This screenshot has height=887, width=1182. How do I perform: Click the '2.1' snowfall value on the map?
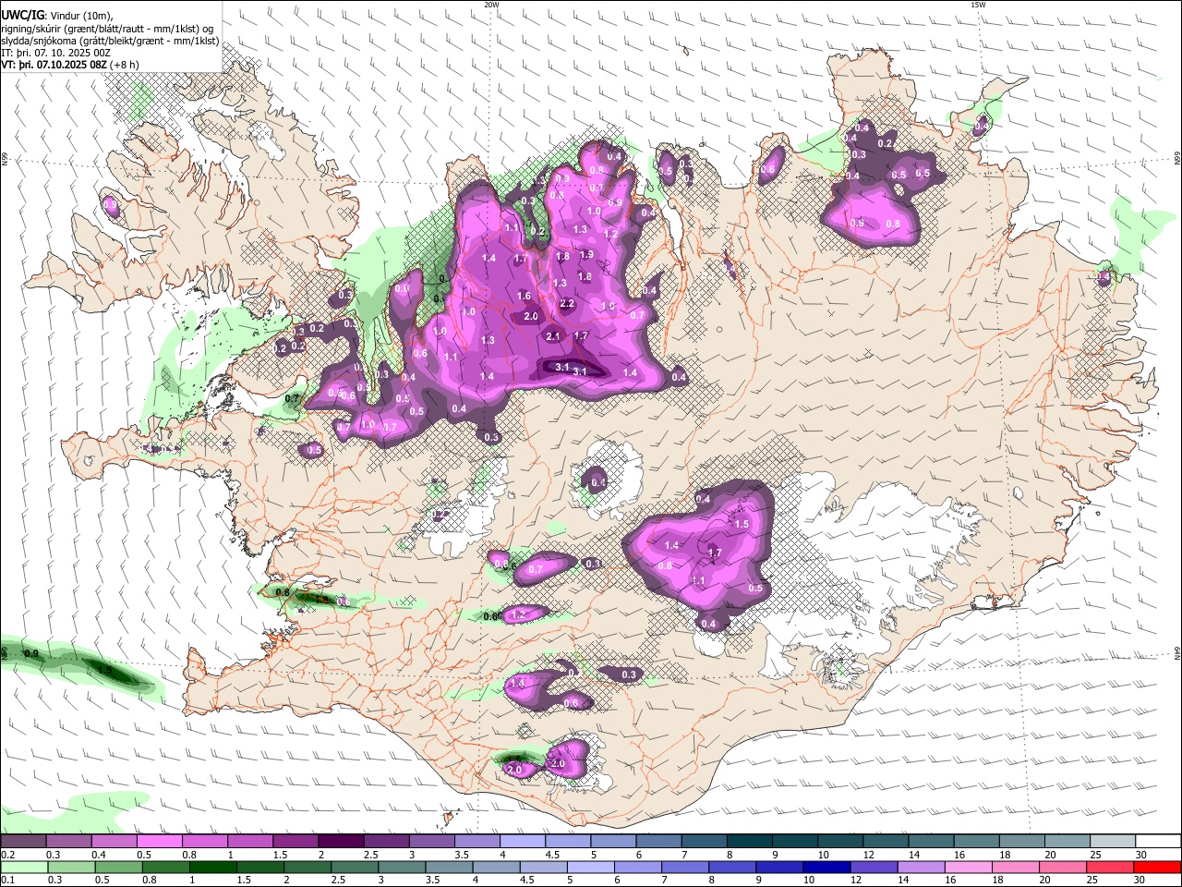(x=554, y=335)
